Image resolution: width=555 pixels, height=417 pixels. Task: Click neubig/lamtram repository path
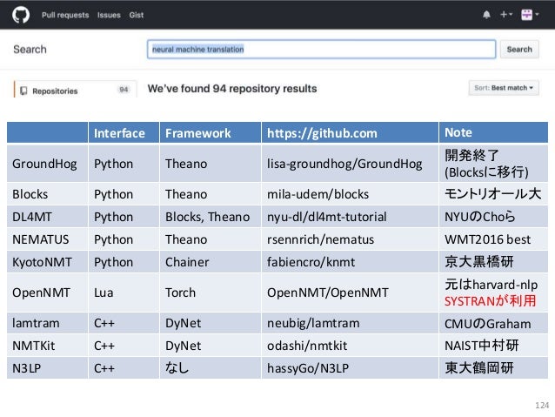point(313,323)
